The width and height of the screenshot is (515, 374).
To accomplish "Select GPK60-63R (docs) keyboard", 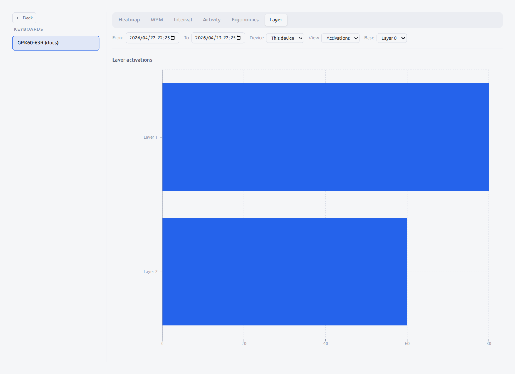I will 56,43.
